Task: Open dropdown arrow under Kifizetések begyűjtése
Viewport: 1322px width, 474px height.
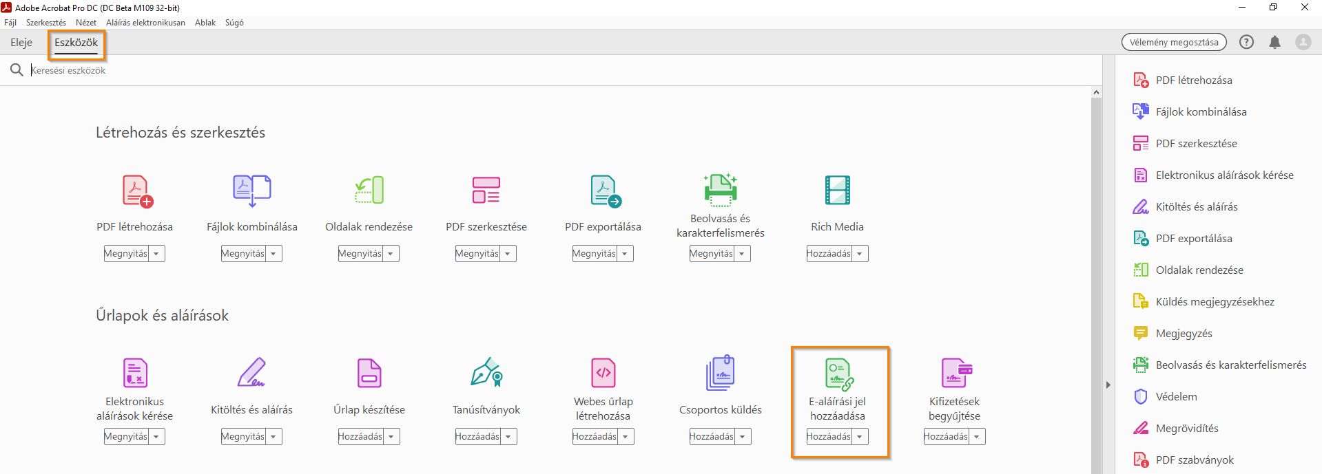Action: tap(977, 437)
